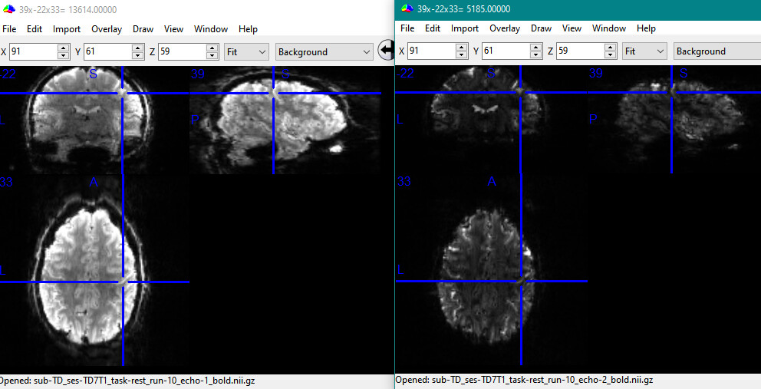This screenshot has height=389, width=761.
Task: Open the Window menu in the echo-2 window
Action: click(x=608, y=28)
